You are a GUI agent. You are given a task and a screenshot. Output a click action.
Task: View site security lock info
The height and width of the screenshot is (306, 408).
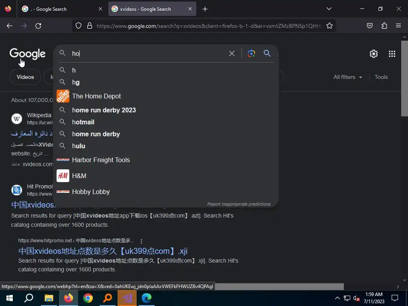click(x=90, y=26)
